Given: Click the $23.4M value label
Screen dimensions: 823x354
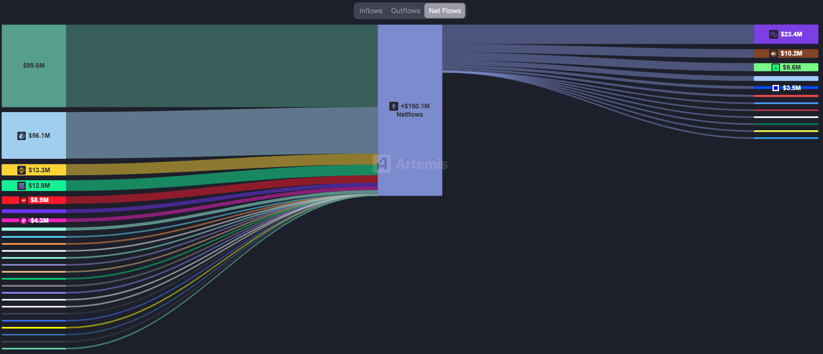Looking at the screenshot, I should (x=791, y=35).
